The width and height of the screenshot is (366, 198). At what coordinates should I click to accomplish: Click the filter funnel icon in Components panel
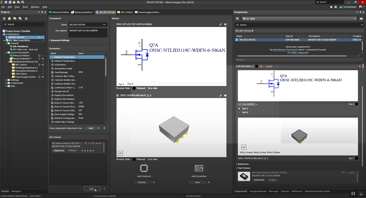tap(237, 19)
